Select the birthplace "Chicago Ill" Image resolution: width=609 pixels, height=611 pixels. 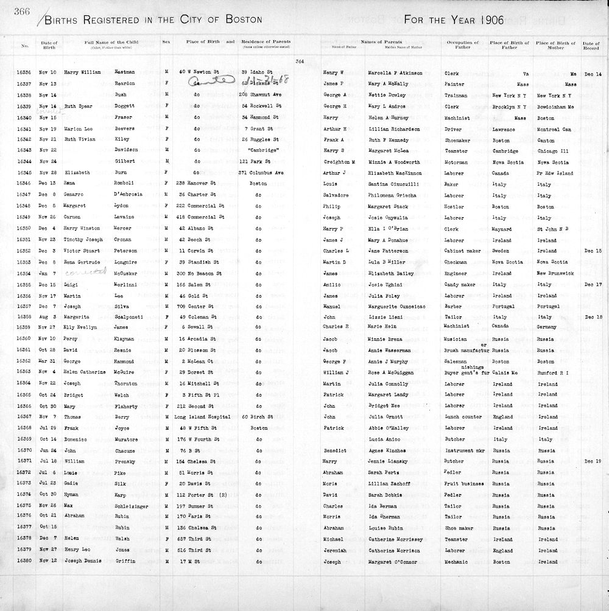[x=552, y=151]
